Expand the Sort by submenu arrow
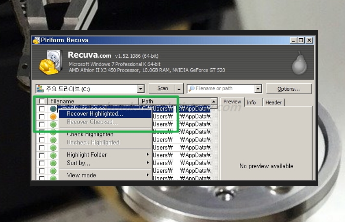Image resolution: width=345 pixels, height=222 pixels. (148, 163)
